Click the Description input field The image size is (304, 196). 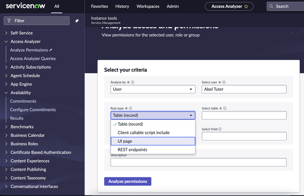click(x=198, y=162)
